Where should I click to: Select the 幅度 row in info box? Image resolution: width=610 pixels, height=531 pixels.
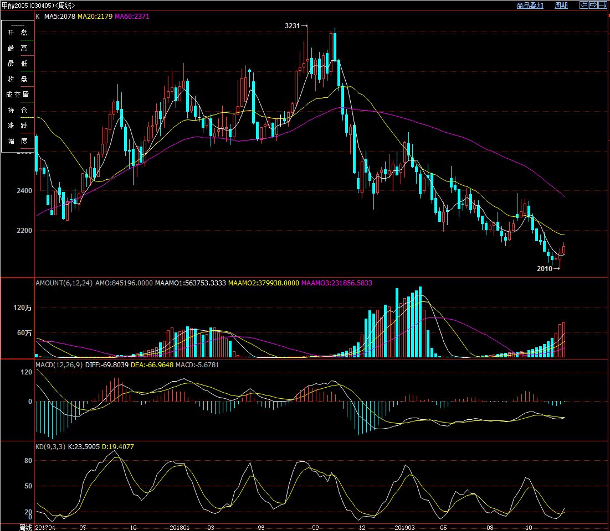tap(18, 140)
